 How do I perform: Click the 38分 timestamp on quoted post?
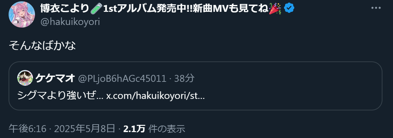coord(184,78)
